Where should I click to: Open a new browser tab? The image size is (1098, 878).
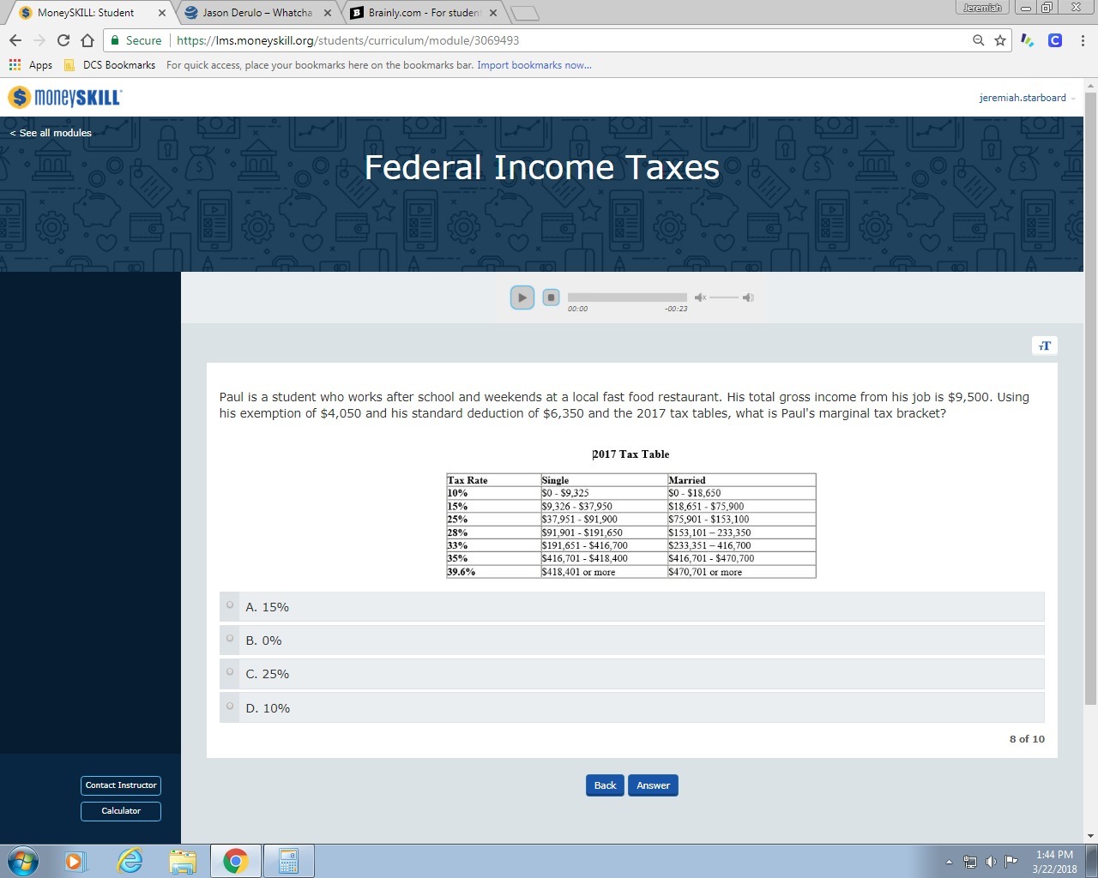tap(524, 13)
